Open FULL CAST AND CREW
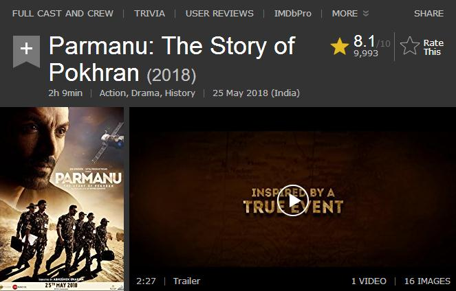Image resolution: width=456 pixels, height=291 pixels. tap(63, 13)
